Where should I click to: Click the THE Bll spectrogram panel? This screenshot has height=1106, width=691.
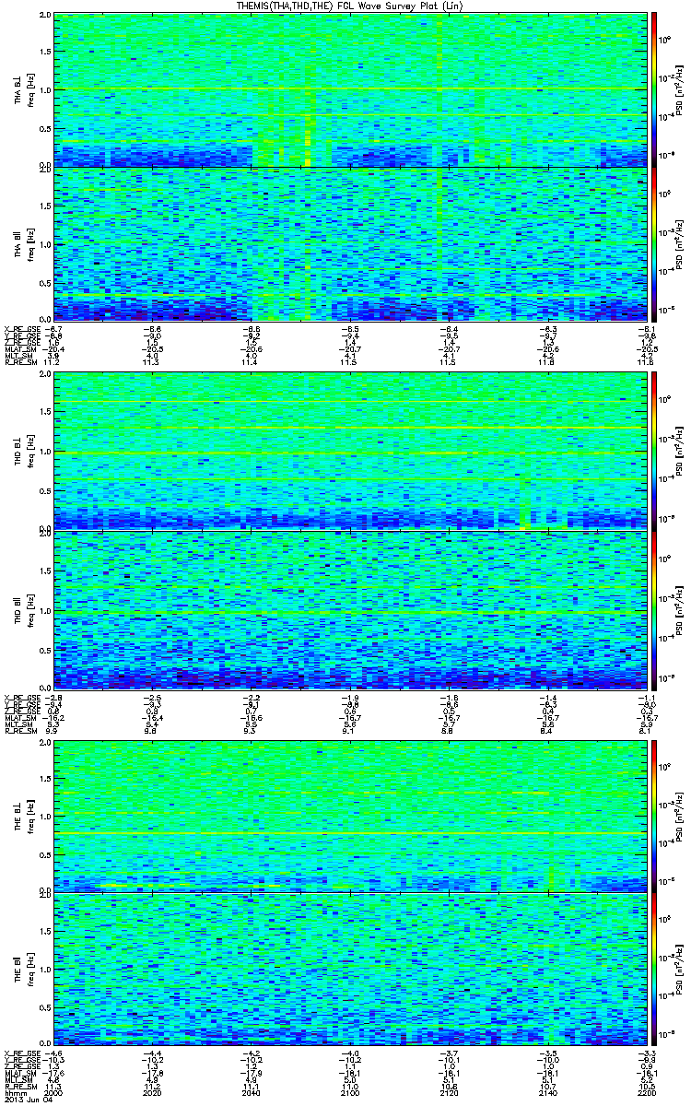pos(349,971)
